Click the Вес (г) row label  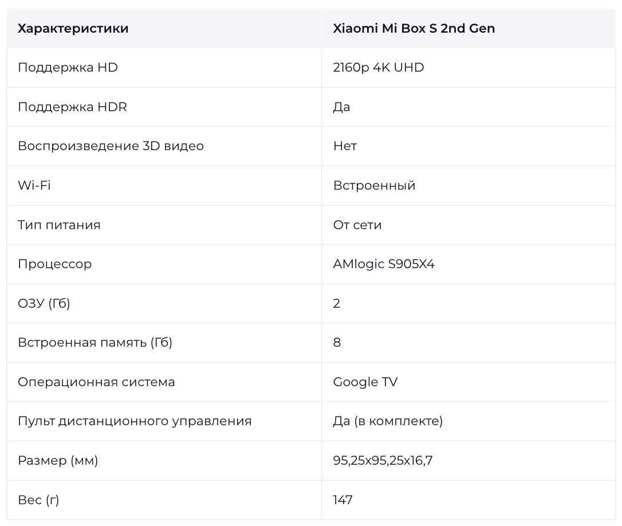pos(38,500)
